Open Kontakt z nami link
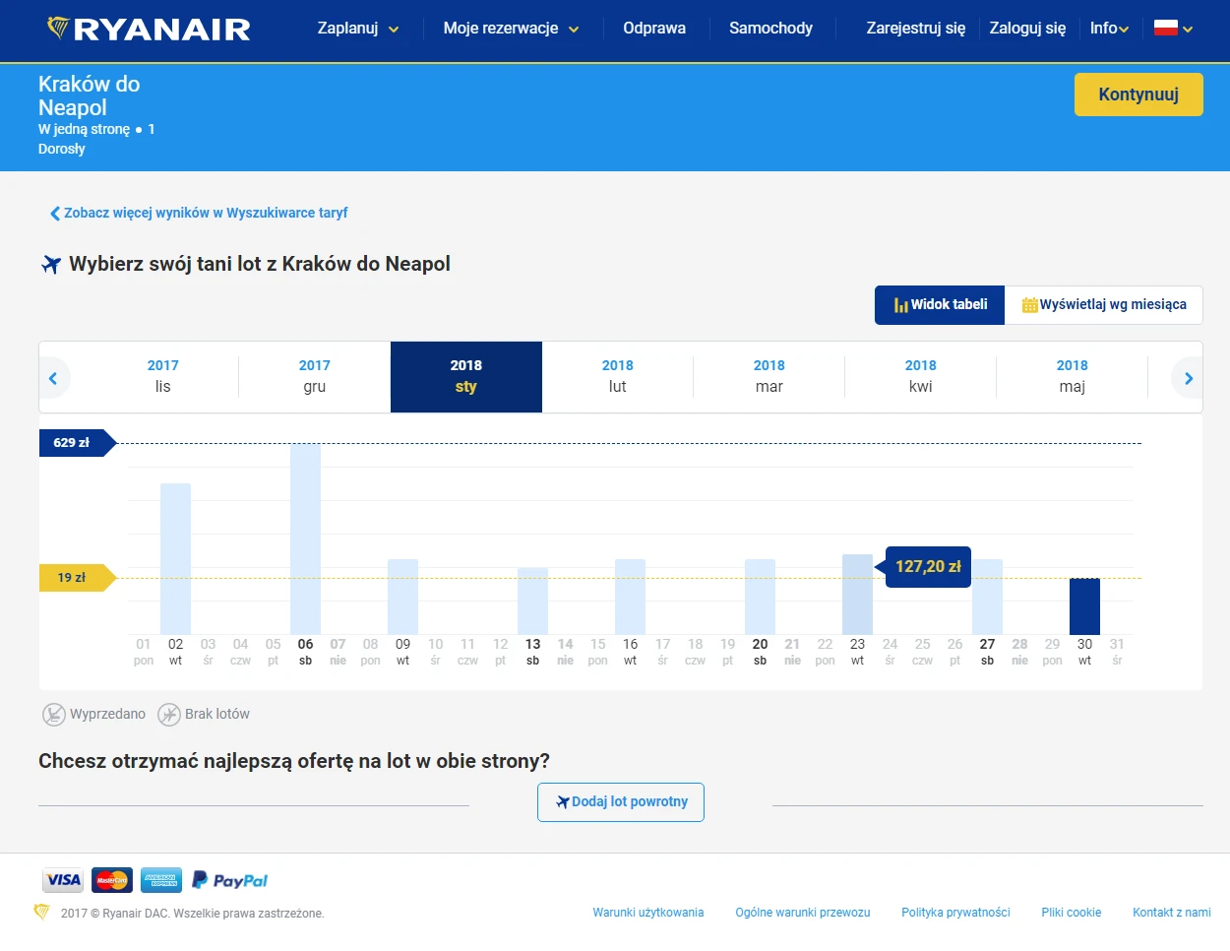Image resolution: width=1230 pixels, height=951 pixels. (x=1172, y=913)
